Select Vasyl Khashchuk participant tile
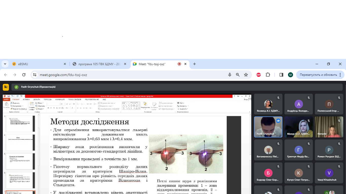Image resolution: width=346 pixels, height=194 pixels. click(329, 173)
